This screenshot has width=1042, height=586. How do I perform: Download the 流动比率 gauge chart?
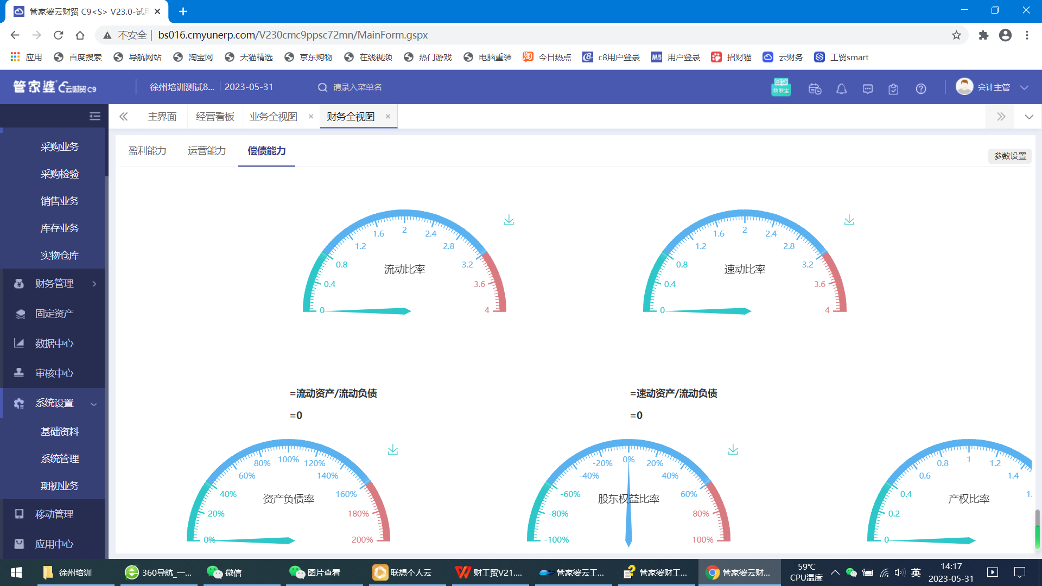point(509,220)
